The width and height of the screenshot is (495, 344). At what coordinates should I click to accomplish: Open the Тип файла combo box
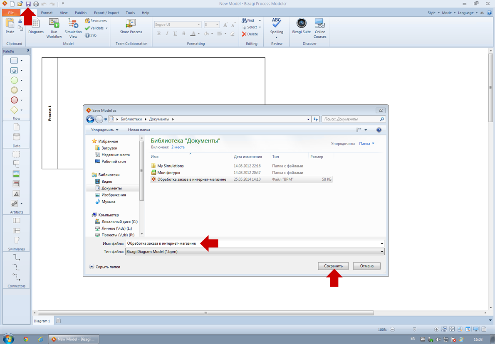coord(255,252)
